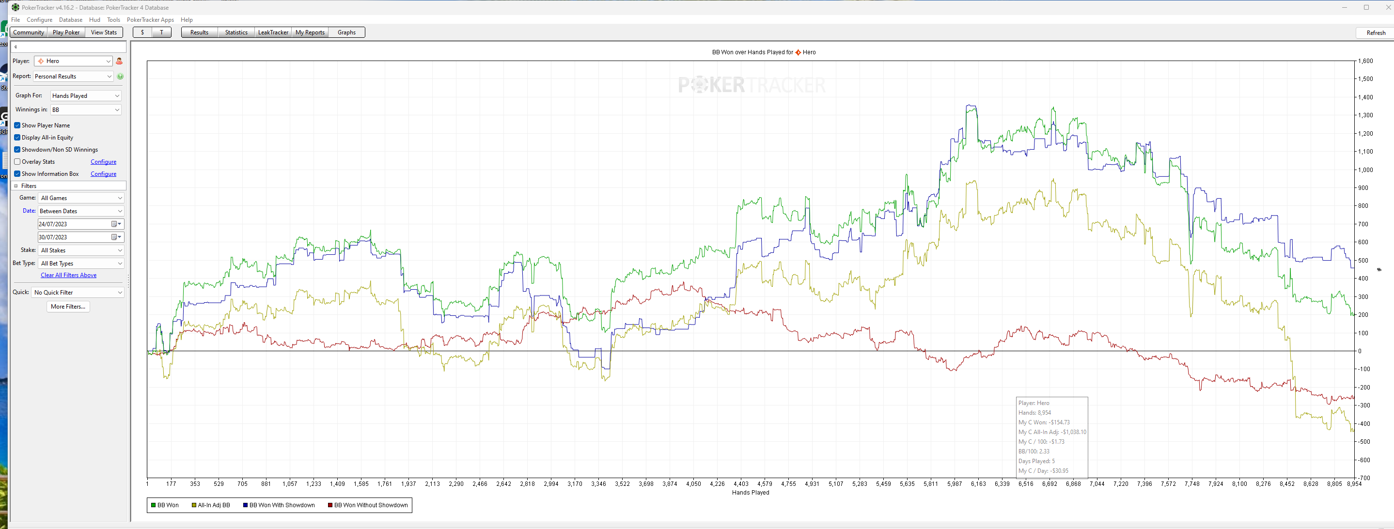
Task: Click the 'BB/100: 2.33' line in the information box
Action: tap(1034, 451)
